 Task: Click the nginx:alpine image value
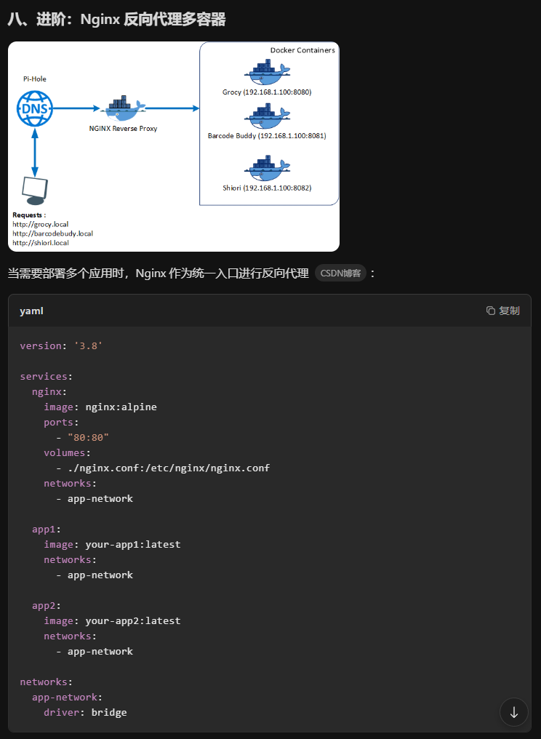(x=121, y=407)
